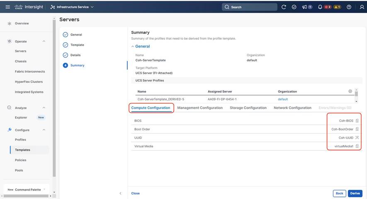The width and height of the screenshot is (367, 199).
Task: Open Pools under Configure
Action: coord(19,170)
